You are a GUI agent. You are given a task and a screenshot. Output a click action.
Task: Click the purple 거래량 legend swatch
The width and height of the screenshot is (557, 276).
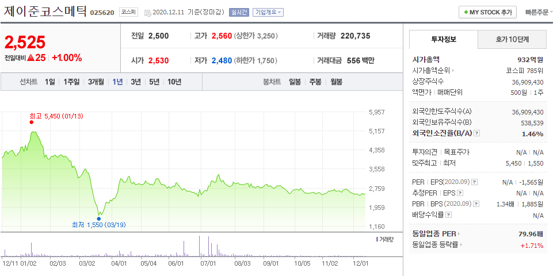(377, 239)
